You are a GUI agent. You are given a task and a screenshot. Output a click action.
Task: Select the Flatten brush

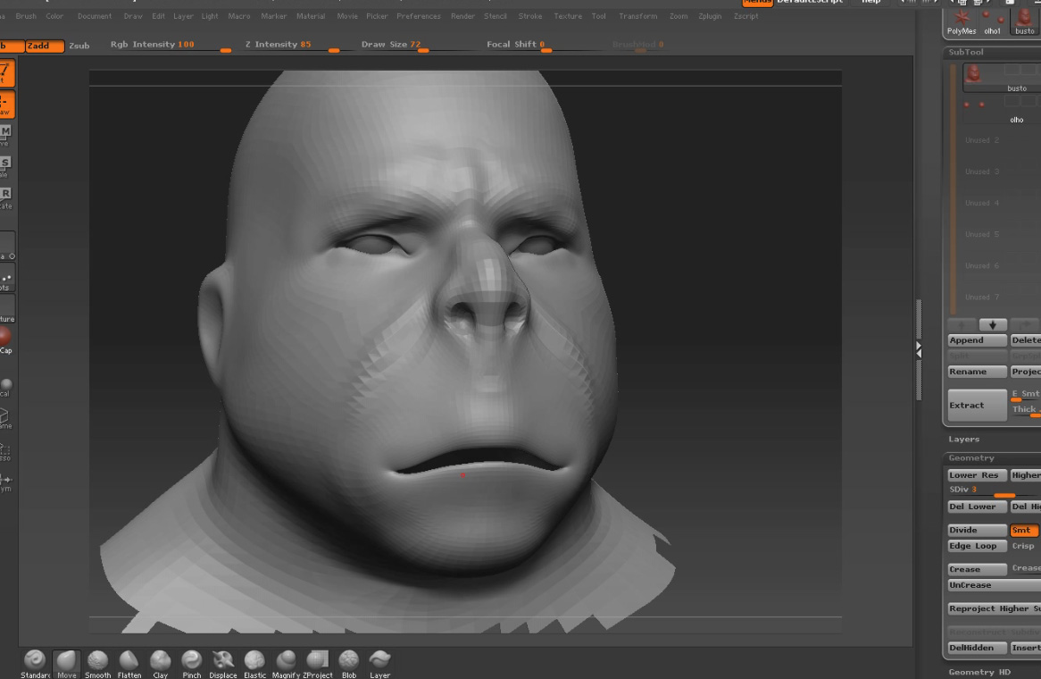click(129, 662)
